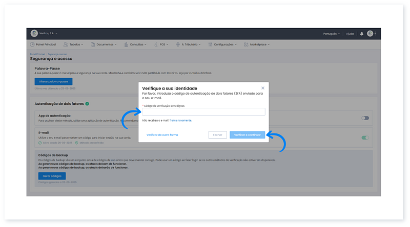This screenshot has width=410, height=227.
Task: Open the user avatar menu
Action: pos(370,34)
